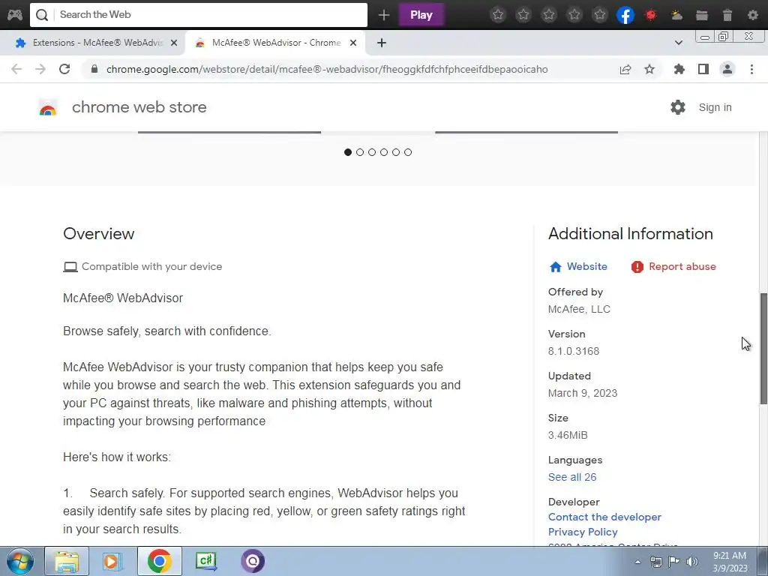Open the weather sun-cloud icon

tap(676, 15)
